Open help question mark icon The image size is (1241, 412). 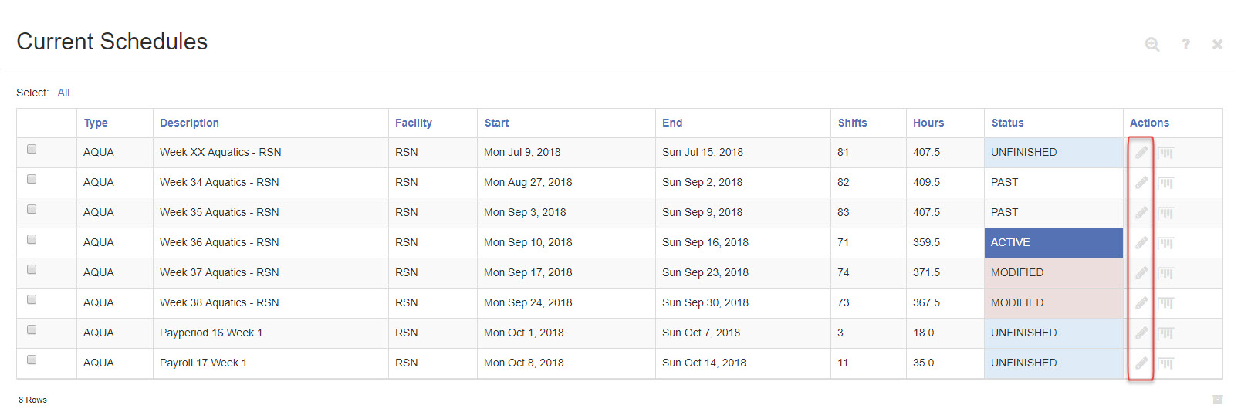pos(1185,45)
